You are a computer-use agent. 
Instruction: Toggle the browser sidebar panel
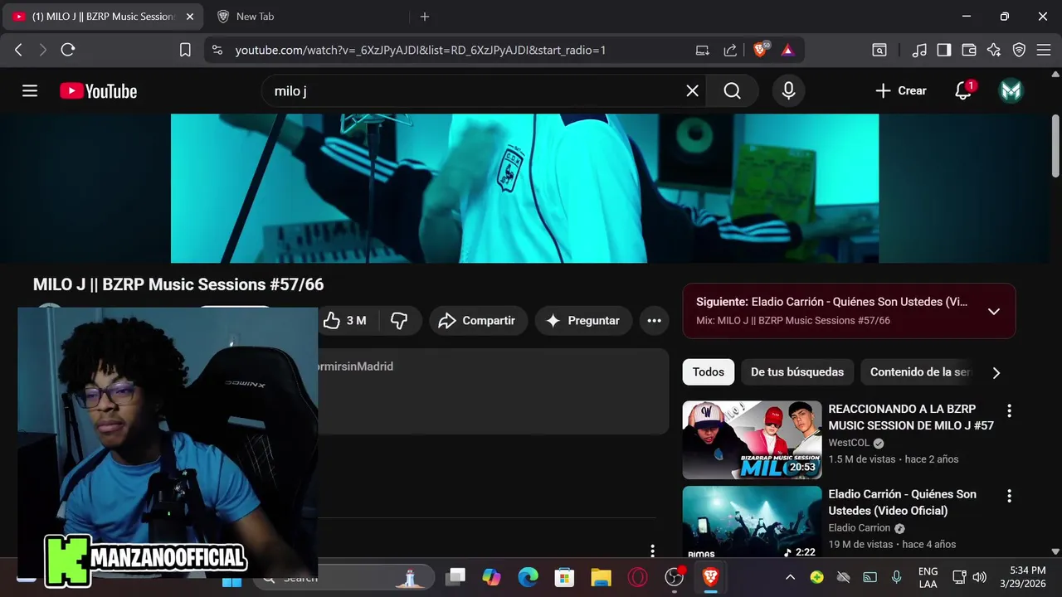click(944, 50)
